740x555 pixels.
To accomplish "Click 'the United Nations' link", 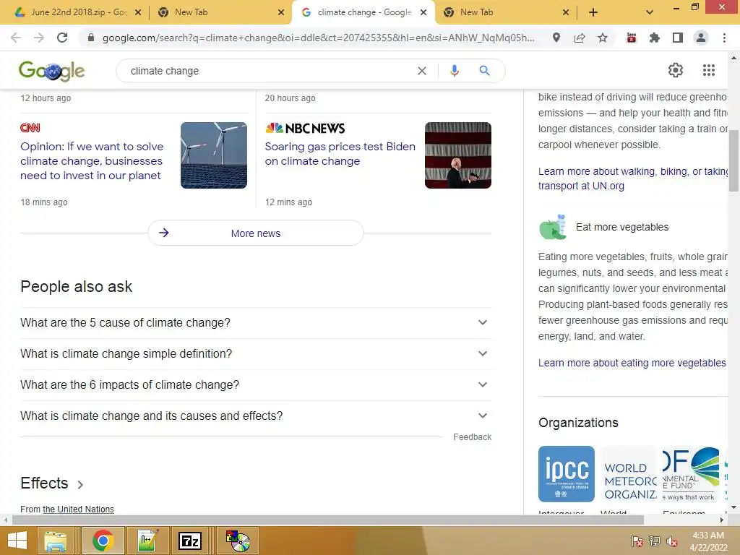I will [78, 509].
